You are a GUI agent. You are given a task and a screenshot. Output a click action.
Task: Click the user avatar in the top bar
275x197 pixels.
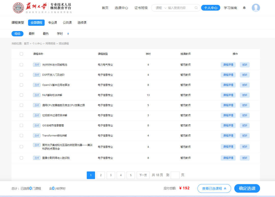pyautogui.click(x=256, y=8)
